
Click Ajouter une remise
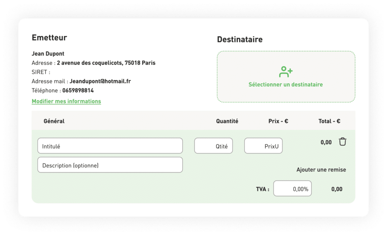click(x=321, y=170)
